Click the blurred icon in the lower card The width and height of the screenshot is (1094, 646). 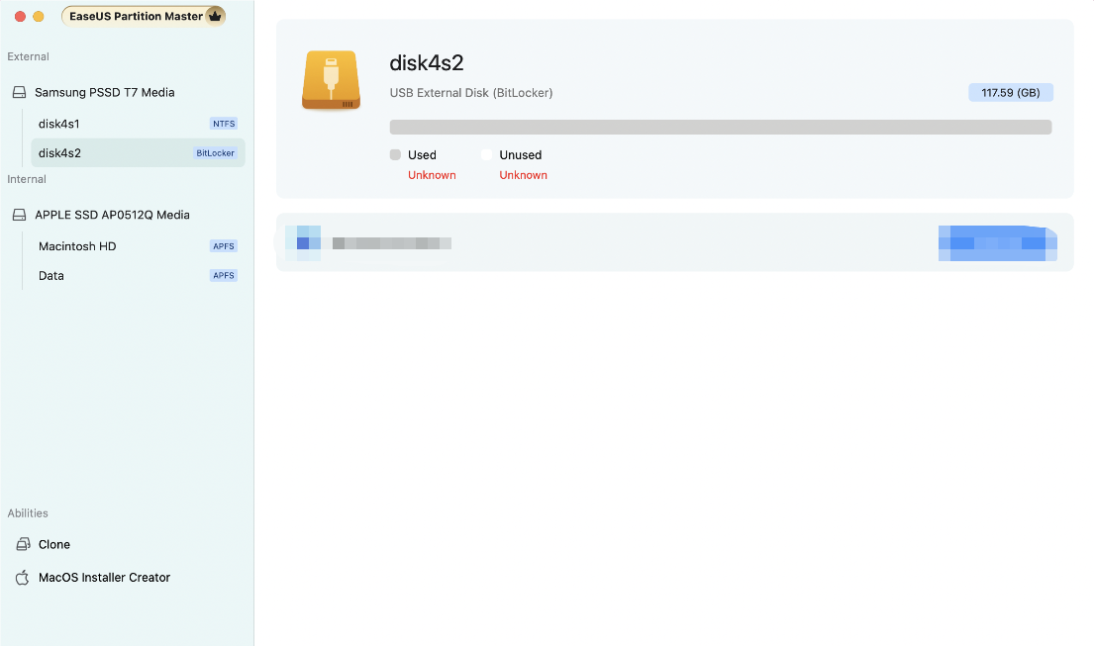(303, 243)
